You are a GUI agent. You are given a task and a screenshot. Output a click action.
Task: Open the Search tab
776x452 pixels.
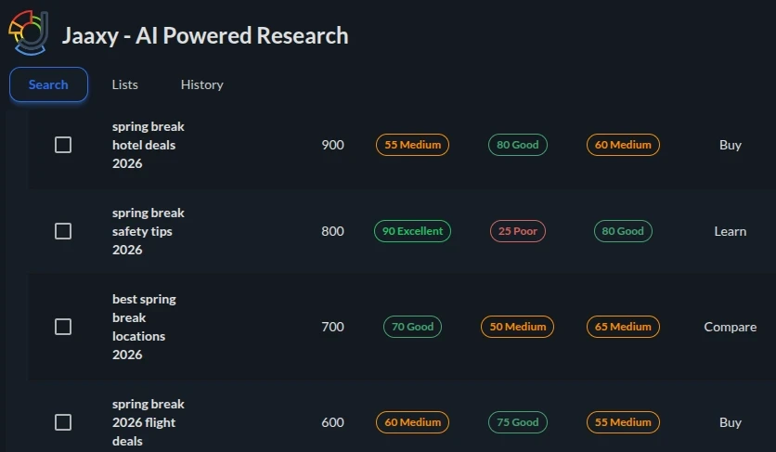tap(48, 84)
